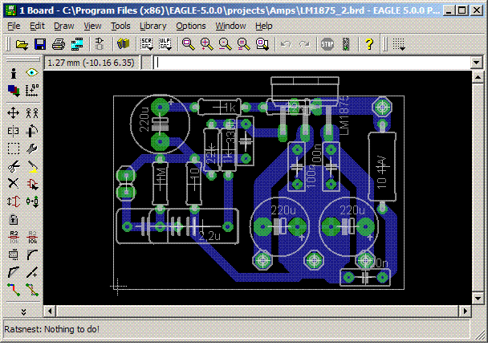Open the Options menu
The width and height of the screenshot is (488, 346).
click(191, 26)
